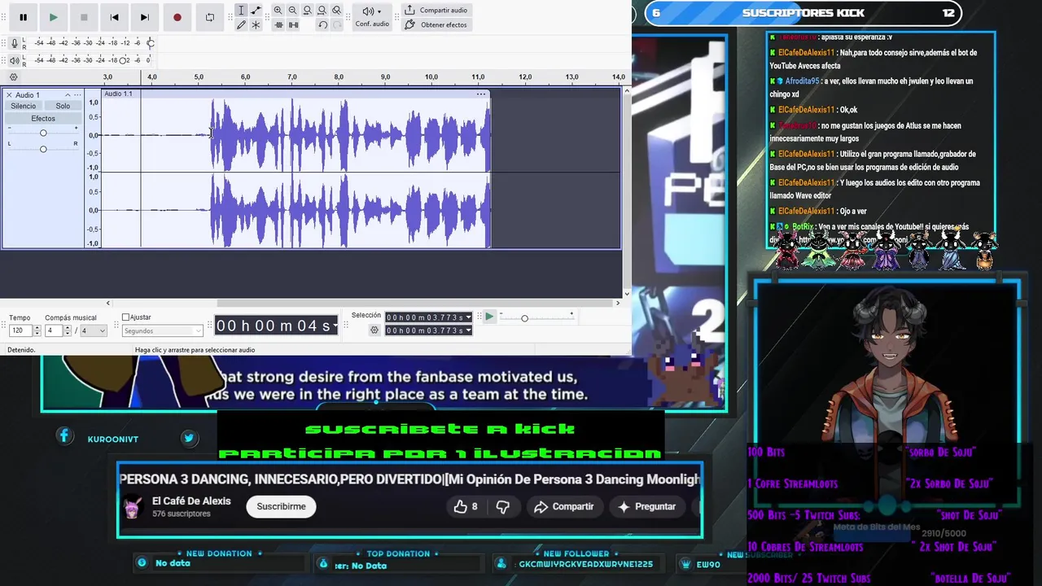This screenshot has width=1042, height=586.
Task: Click the microphone record meter icon
Action: point(14,42)
